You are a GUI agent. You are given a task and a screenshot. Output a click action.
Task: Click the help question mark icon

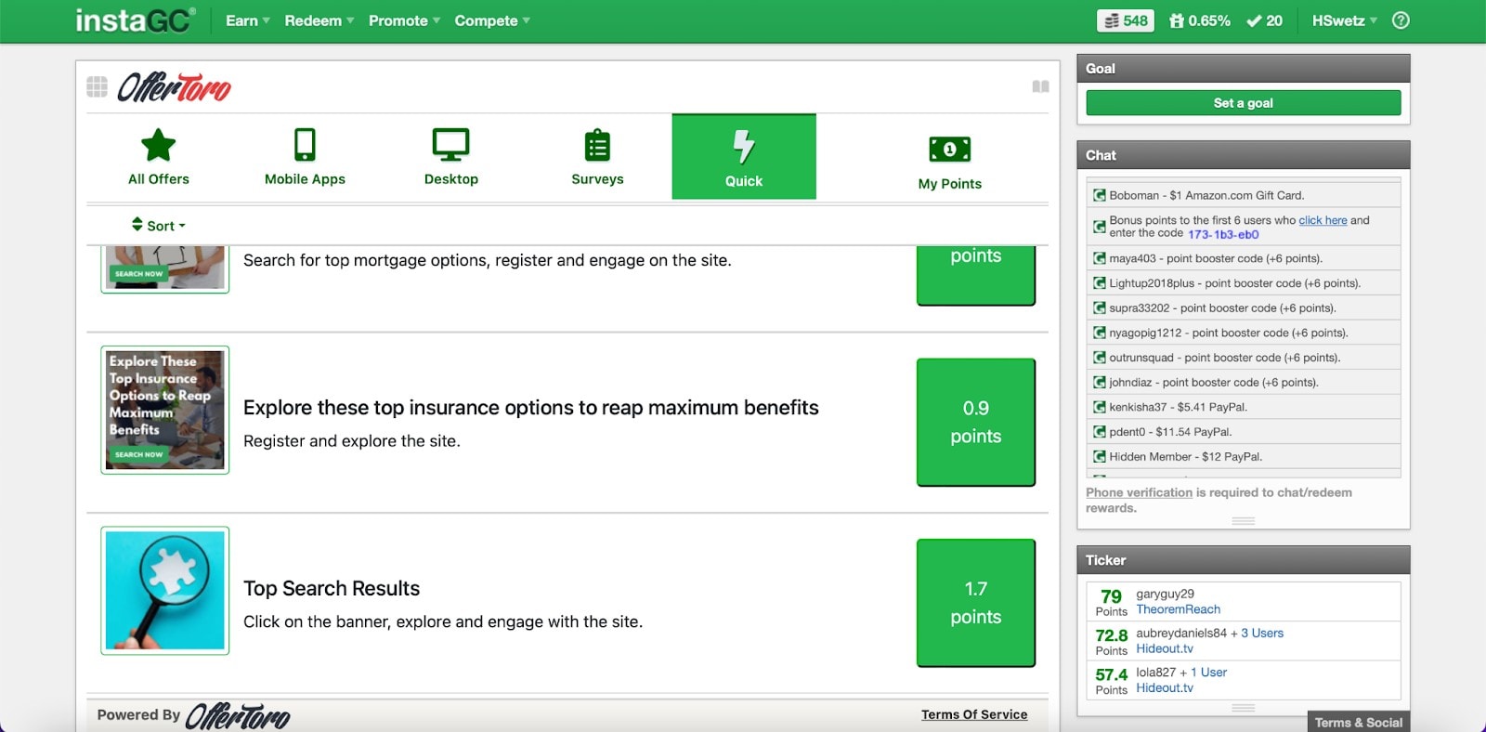click(x=1401, y=20)
